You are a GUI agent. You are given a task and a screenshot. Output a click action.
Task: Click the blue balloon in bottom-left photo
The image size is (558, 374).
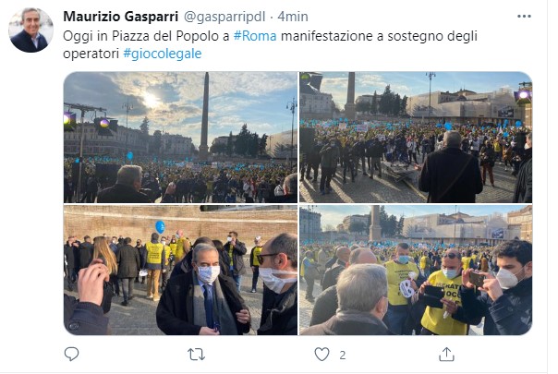pyautogui.click(x=160, y=226)
